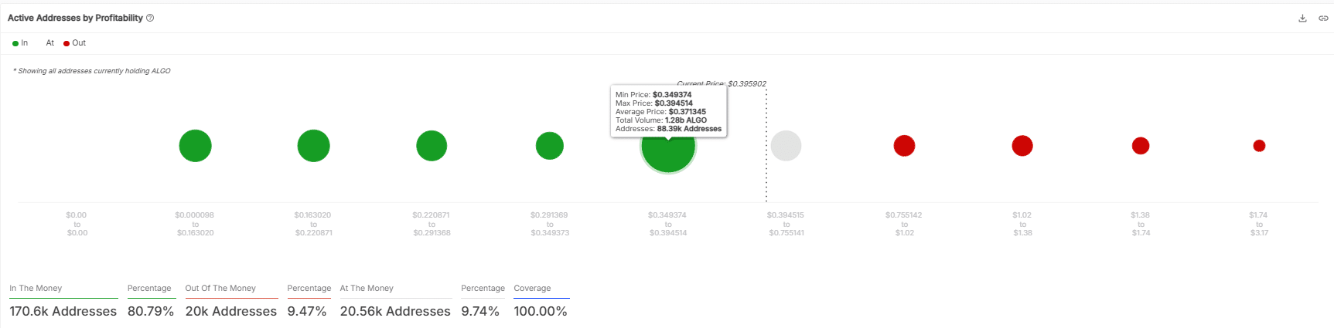The image size is (1334, 328).
Task: Click the 9.74% percentage value
Action: 480,312
